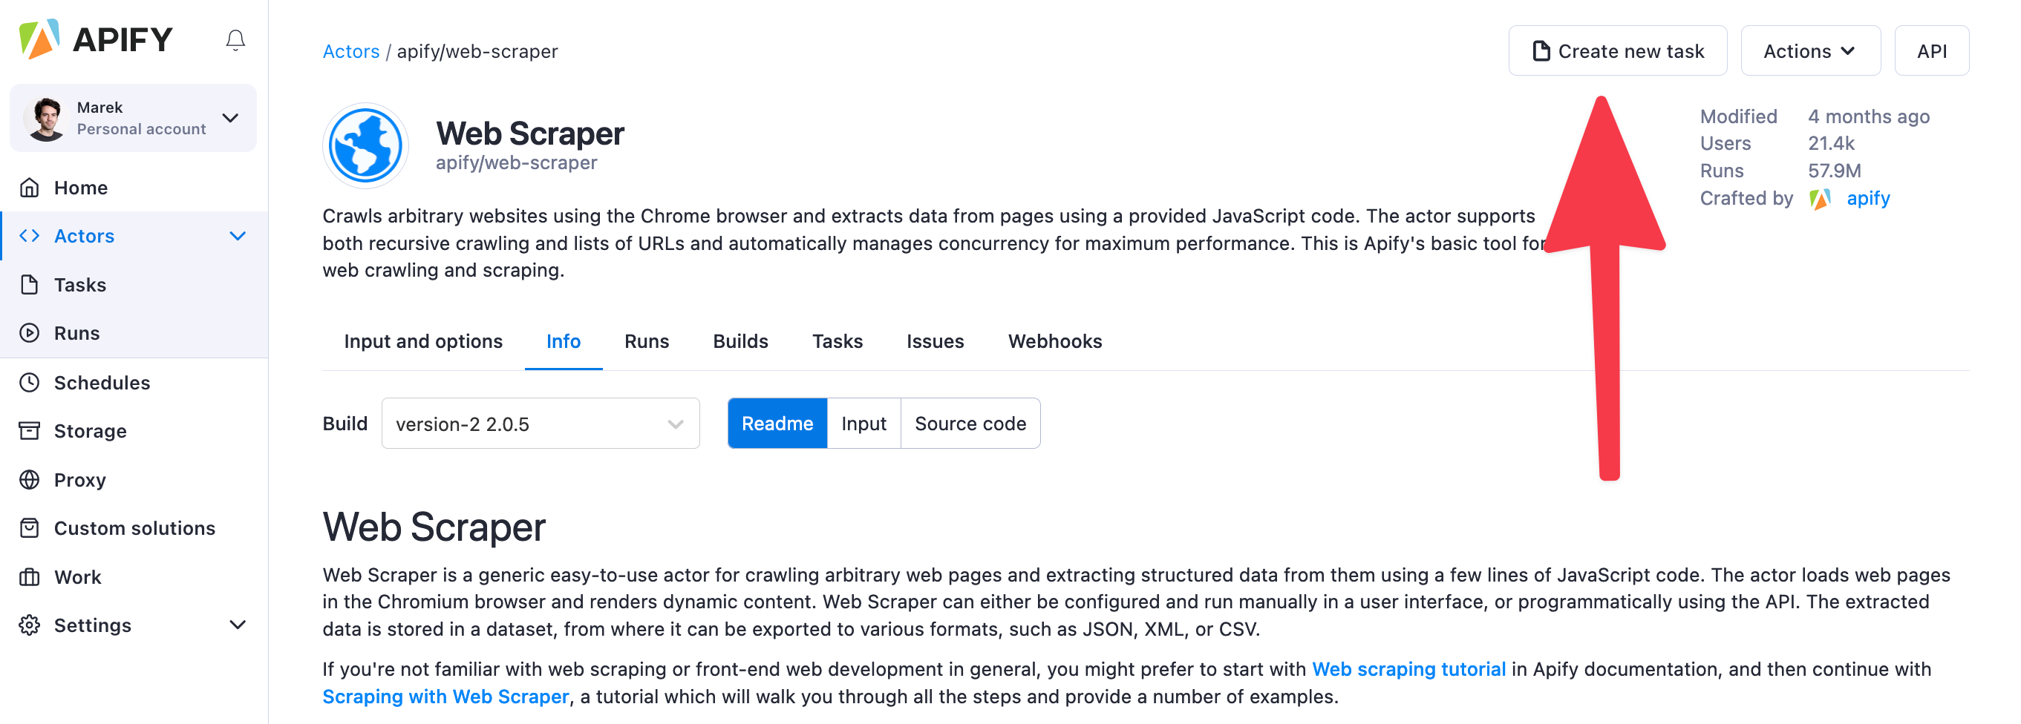Open Storage via its archive box icon
The image size is (2021, 724).
[30, 431]
